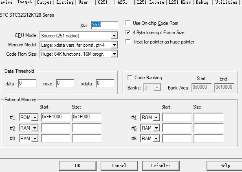242x172 pixels.
Task: Click the Xtal frequency field
Action: 104,25
